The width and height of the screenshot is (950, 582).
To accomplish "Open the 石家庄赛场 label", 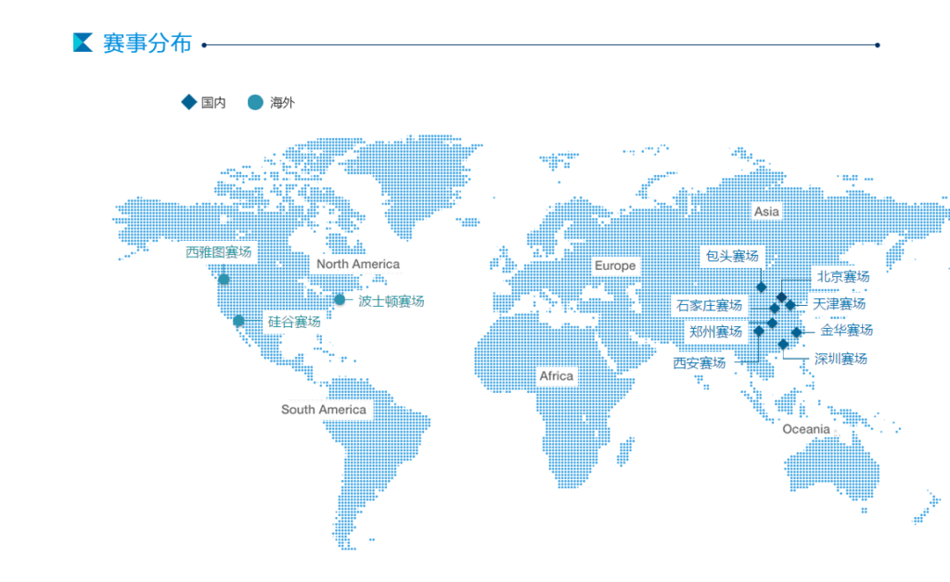I will point(709,305).
